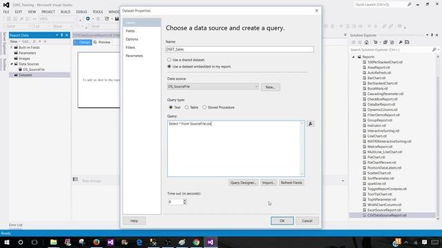The image size is (442, 248).
Task: Increase the Time out seconds spinner
Action: click(x=185, y=200)
